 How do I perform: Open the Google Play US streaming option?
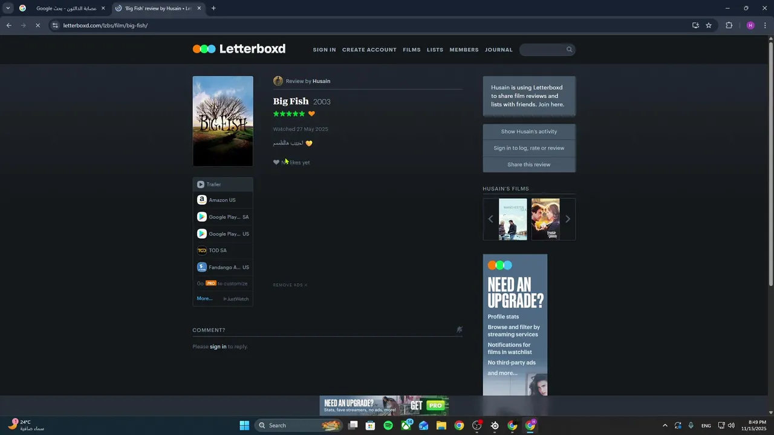point(223,234)
